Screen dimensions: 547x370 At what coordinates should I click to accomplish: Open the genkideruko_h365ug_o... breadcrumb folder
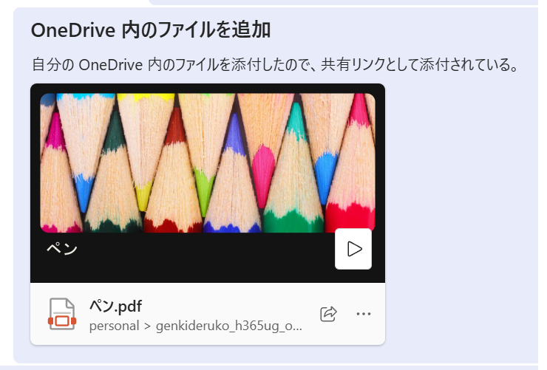(229, 326)
